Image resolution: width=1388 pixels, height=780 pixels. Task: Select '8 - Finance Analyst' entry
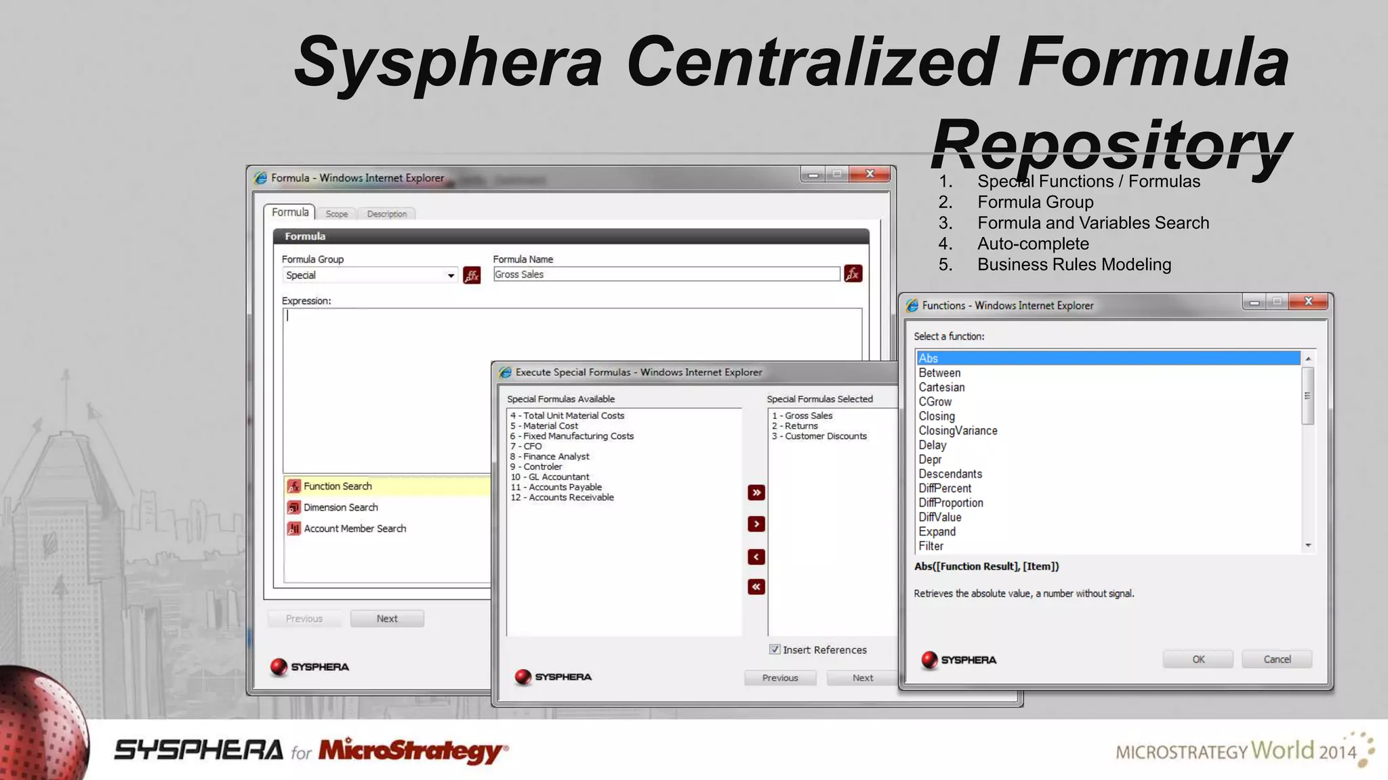550,456
